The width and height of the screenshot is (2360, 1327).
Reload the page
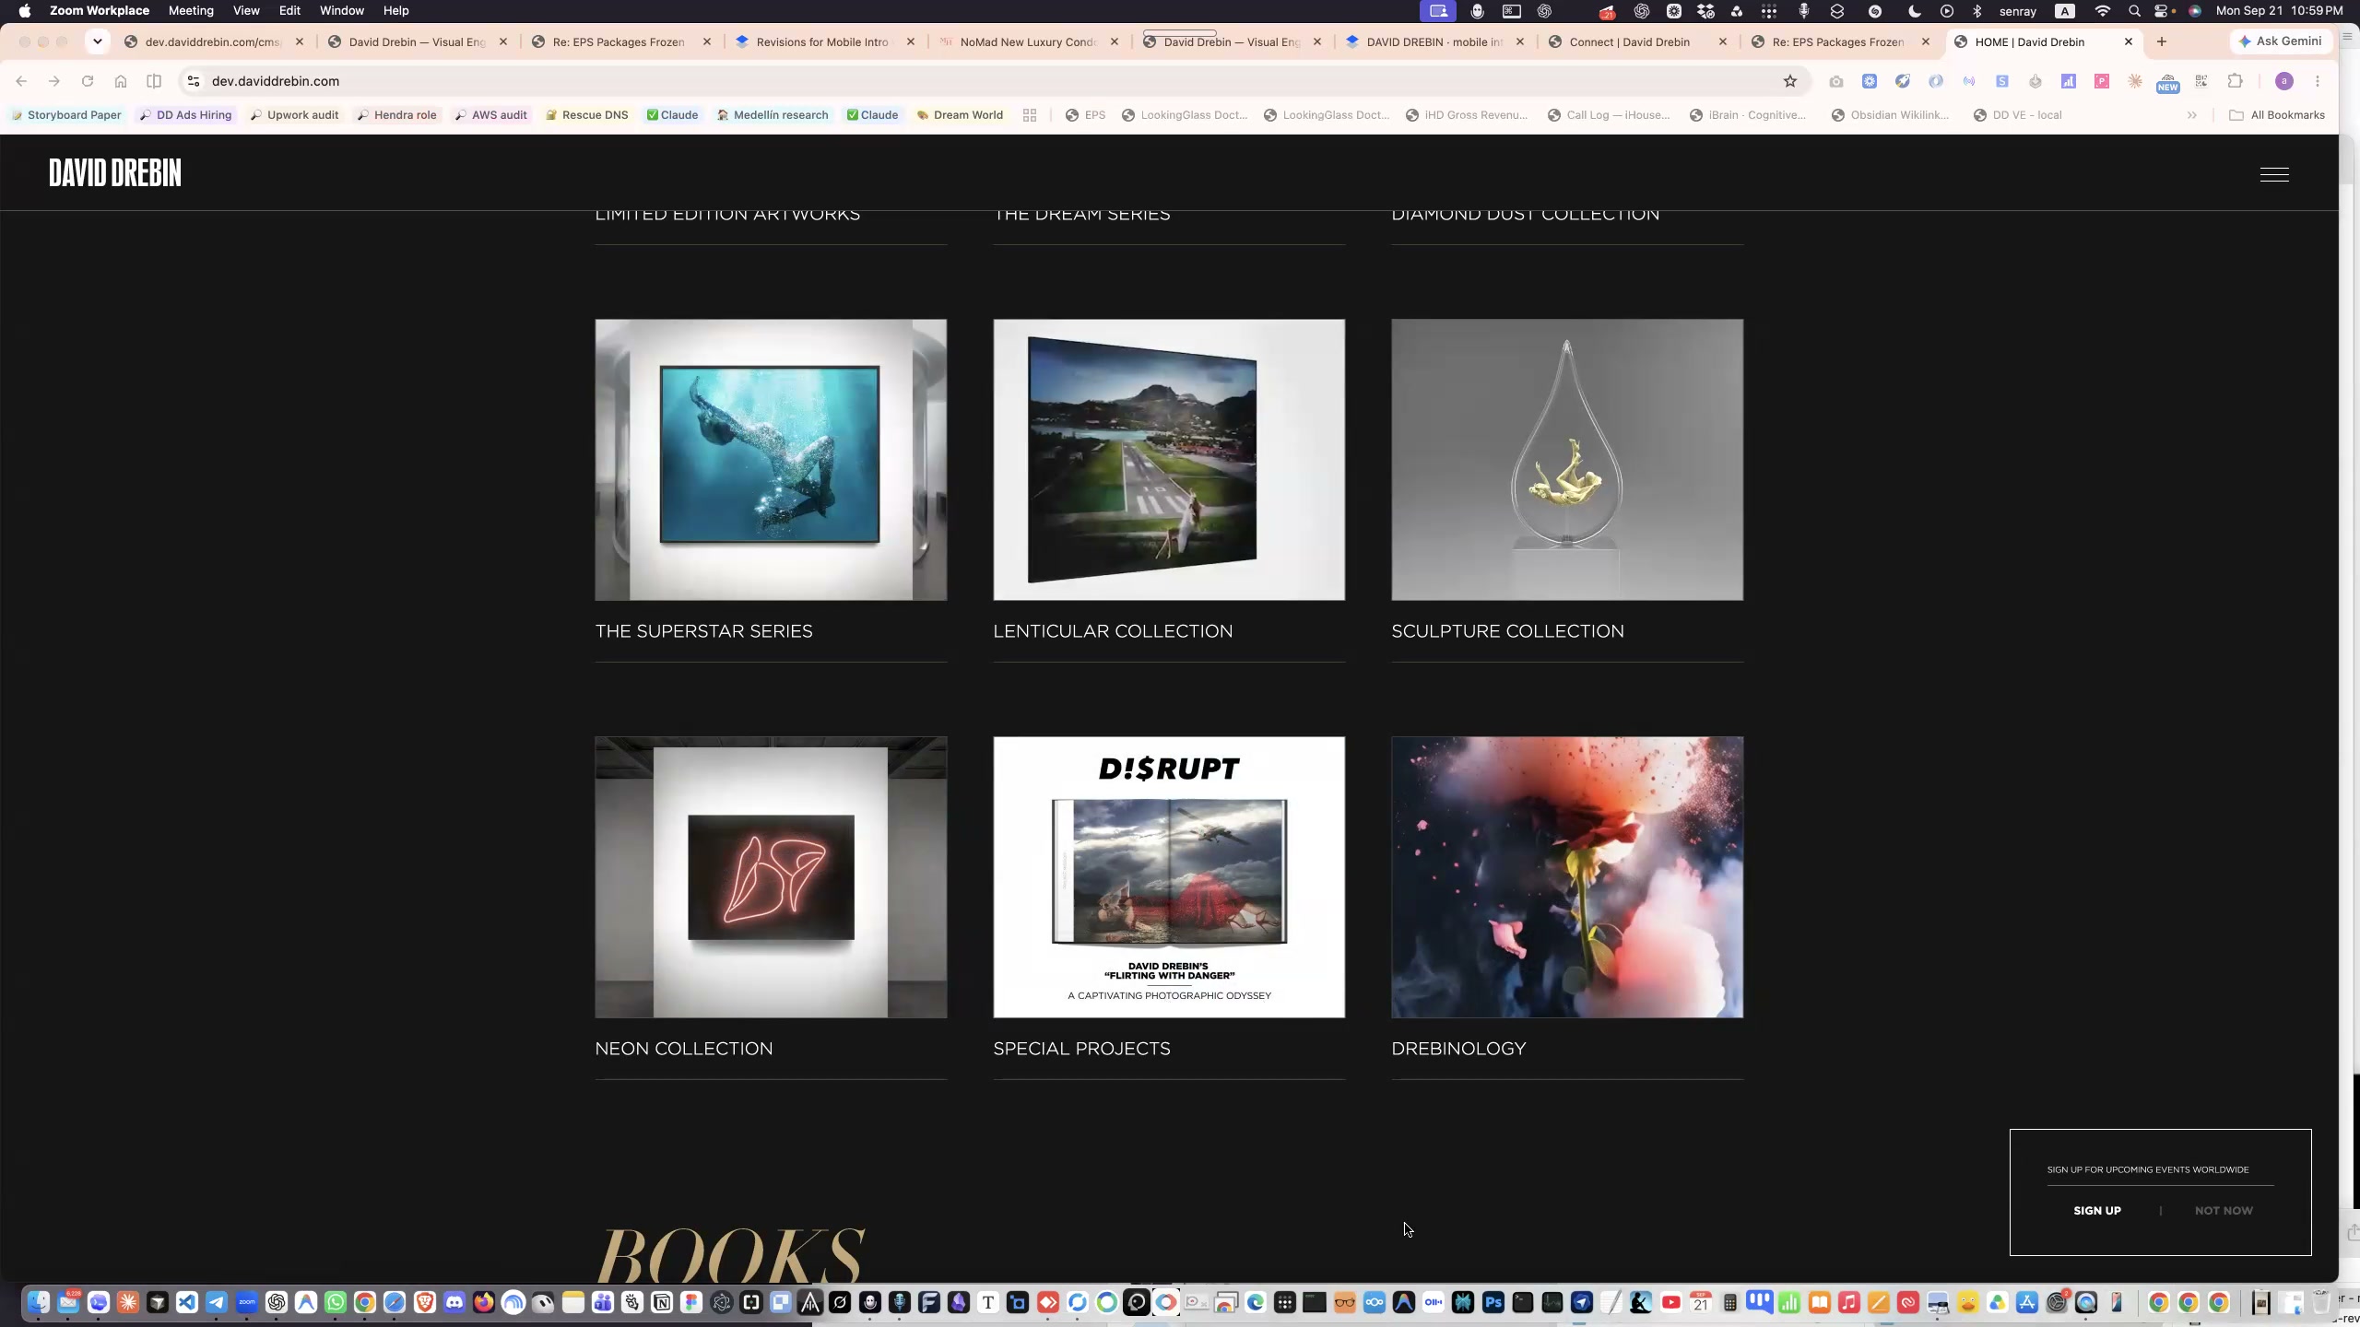coord(88,81)
